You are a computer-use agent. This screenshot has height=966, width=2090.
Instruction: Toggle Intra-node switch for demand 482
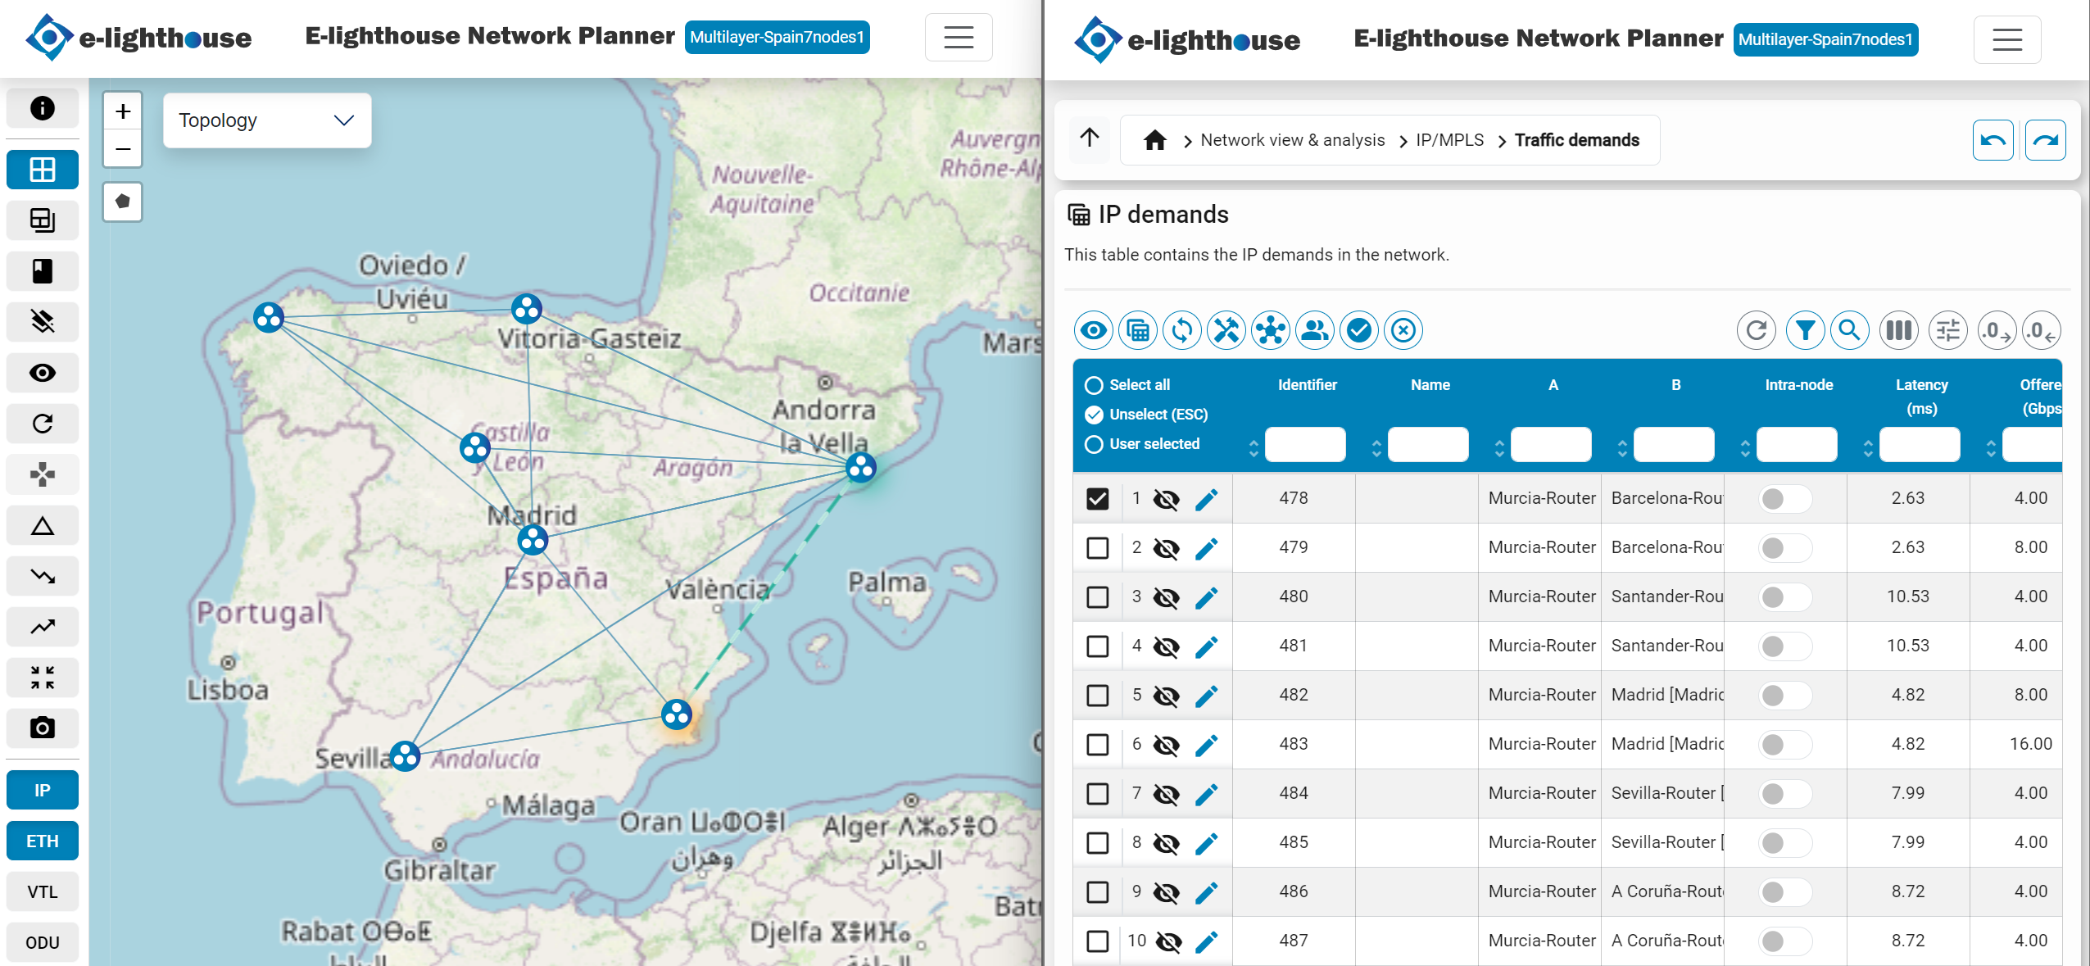coord(1784,696)
